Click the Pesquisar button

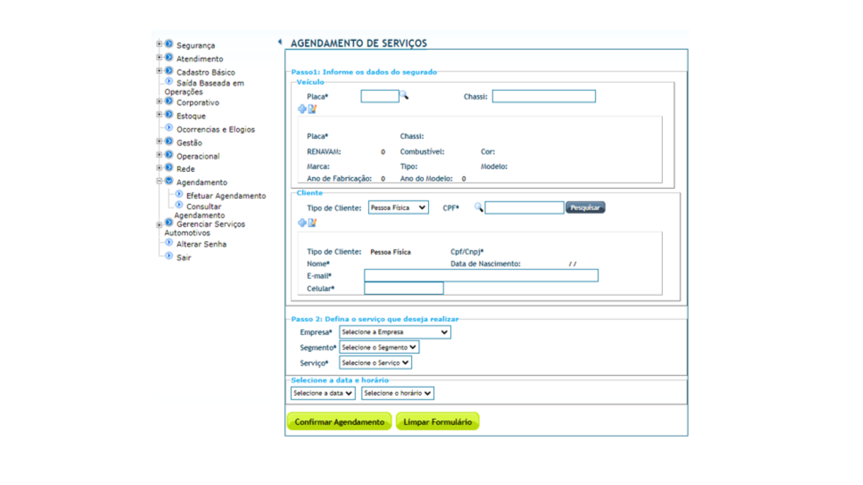pyautogui.click(x=585, y=207)
